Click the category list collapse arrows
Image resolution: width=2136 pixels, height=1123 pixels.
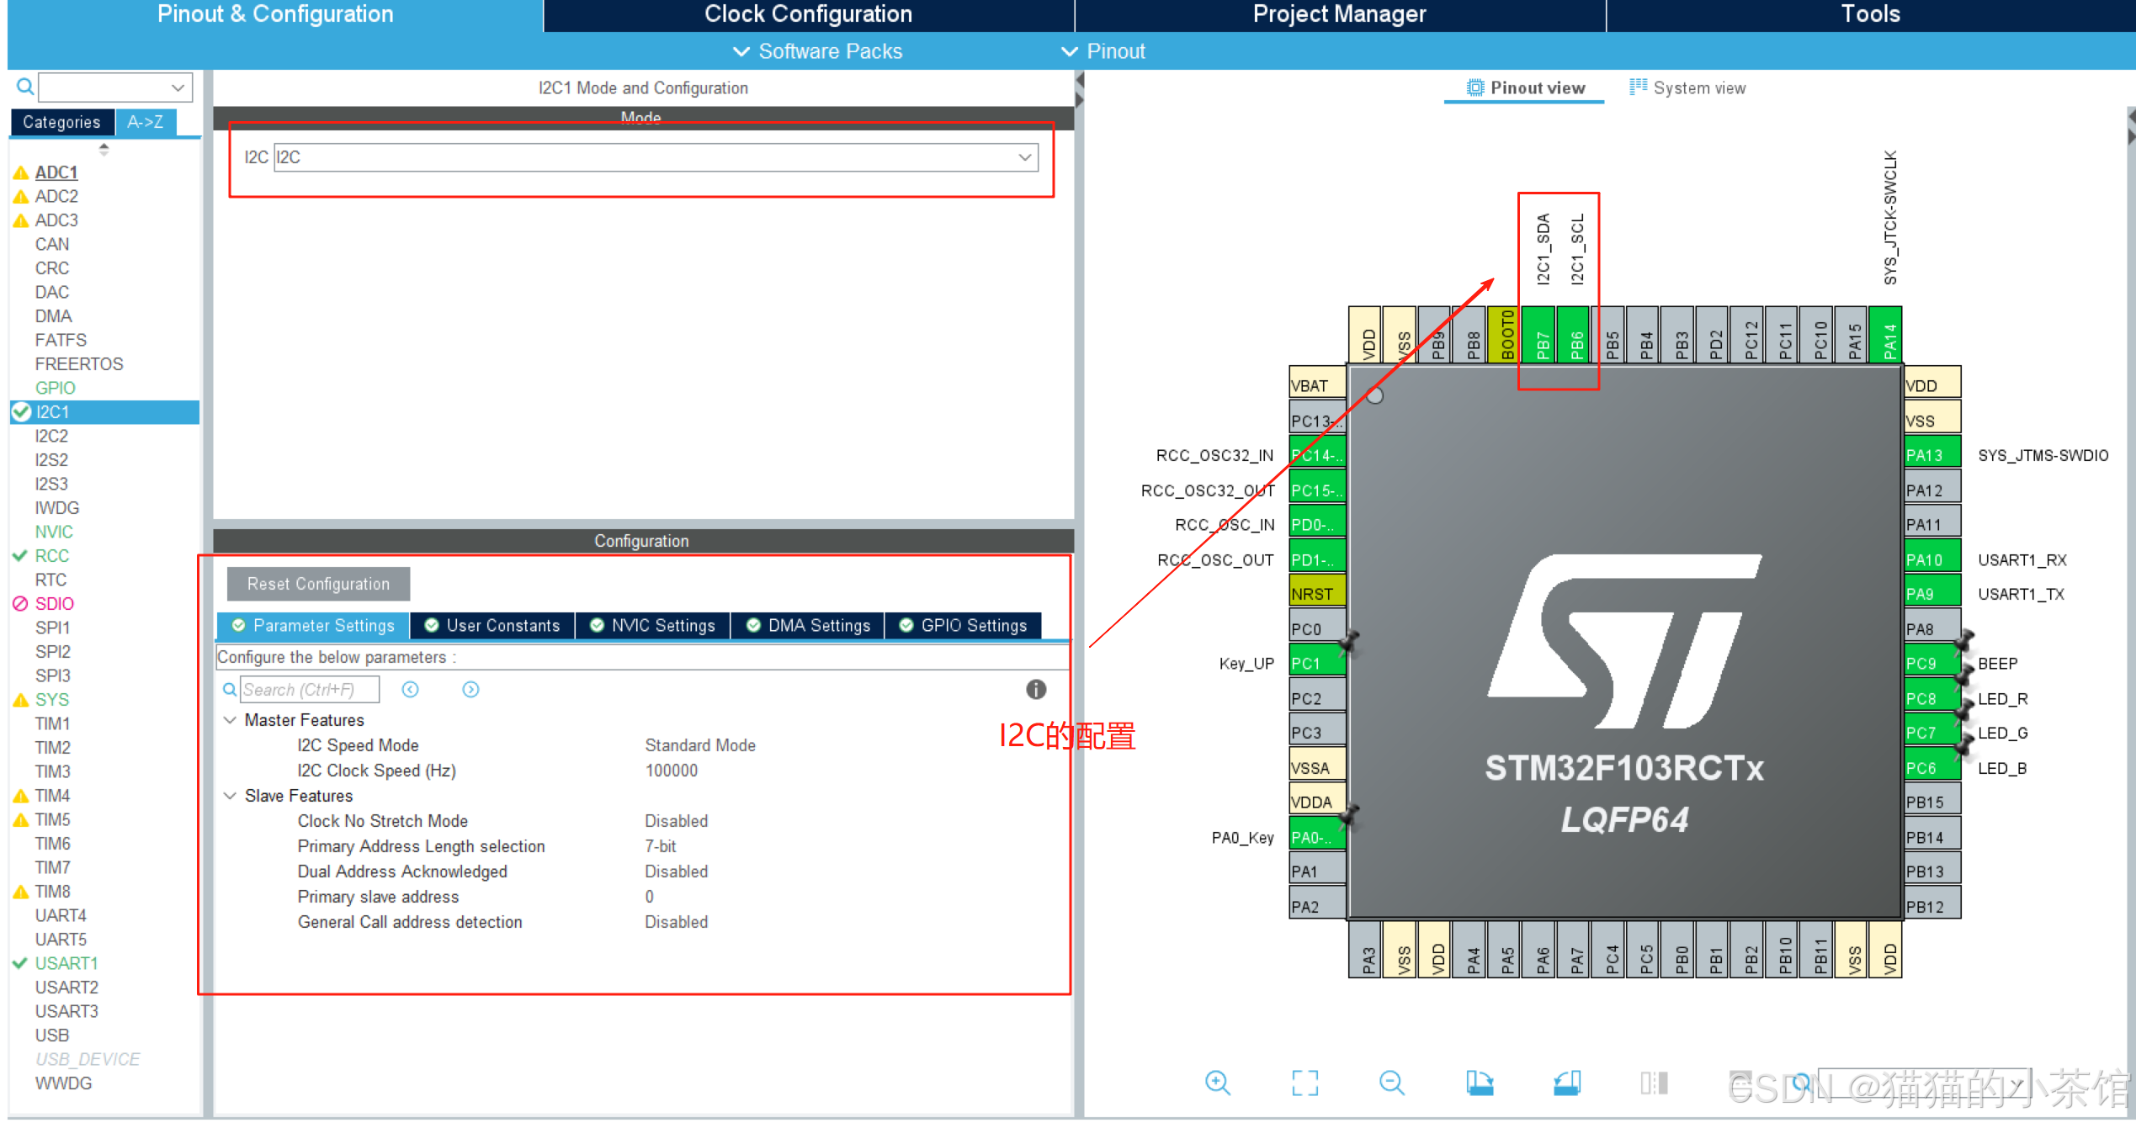click(x=104, y=150)
